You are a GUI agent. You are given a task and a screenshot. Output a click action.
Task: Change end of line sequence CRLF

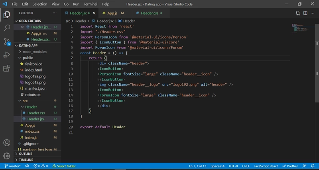click(x=246, y=166)
